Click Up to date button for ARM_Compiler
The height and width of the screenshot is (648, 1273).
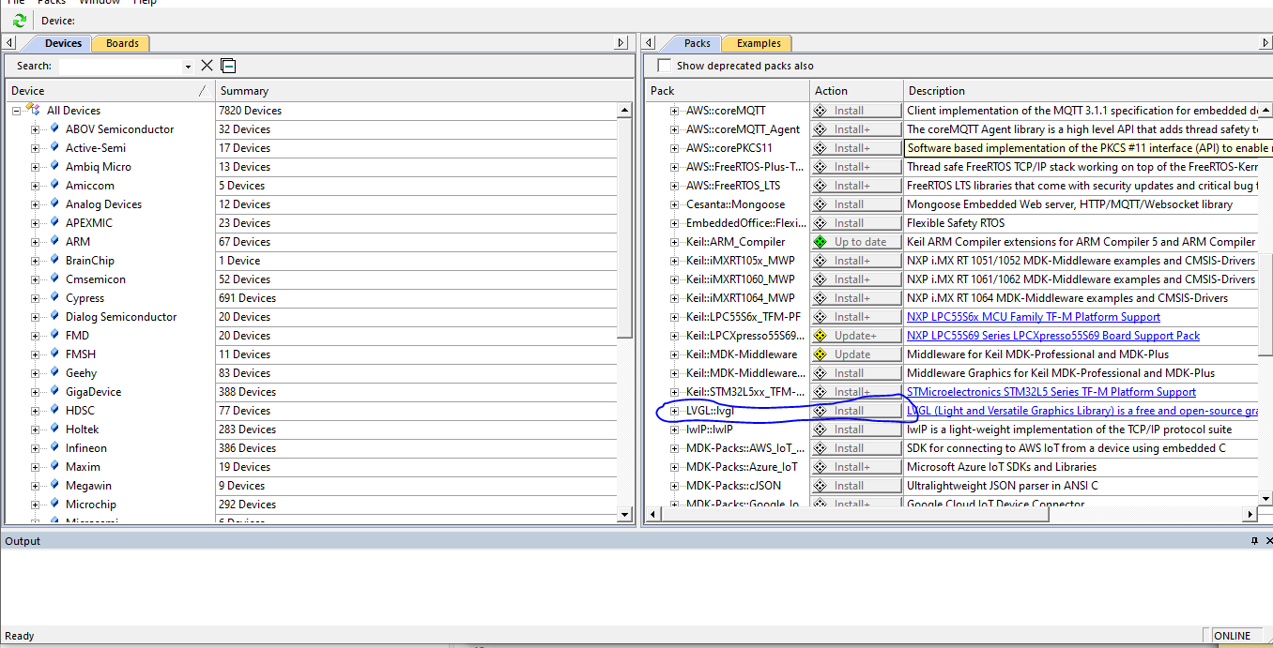coord(856,242)
